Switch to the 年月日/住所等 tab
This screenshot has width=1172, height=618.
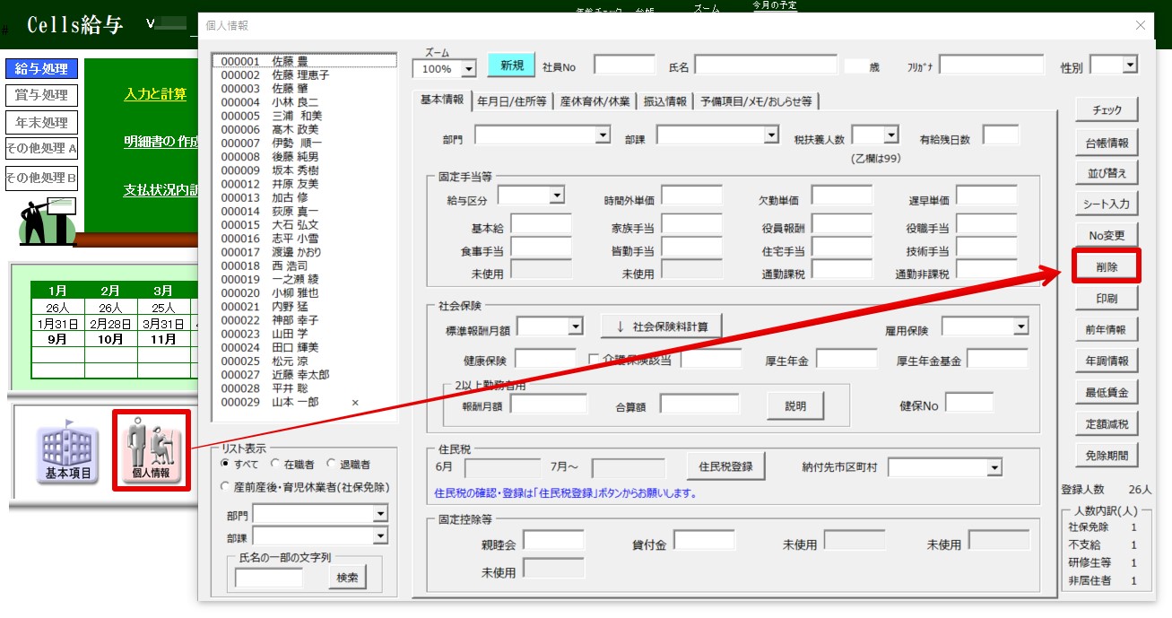512,101
